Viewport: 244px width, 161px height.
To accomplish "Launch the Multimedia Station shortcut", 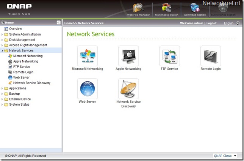I will click(166, 9).
